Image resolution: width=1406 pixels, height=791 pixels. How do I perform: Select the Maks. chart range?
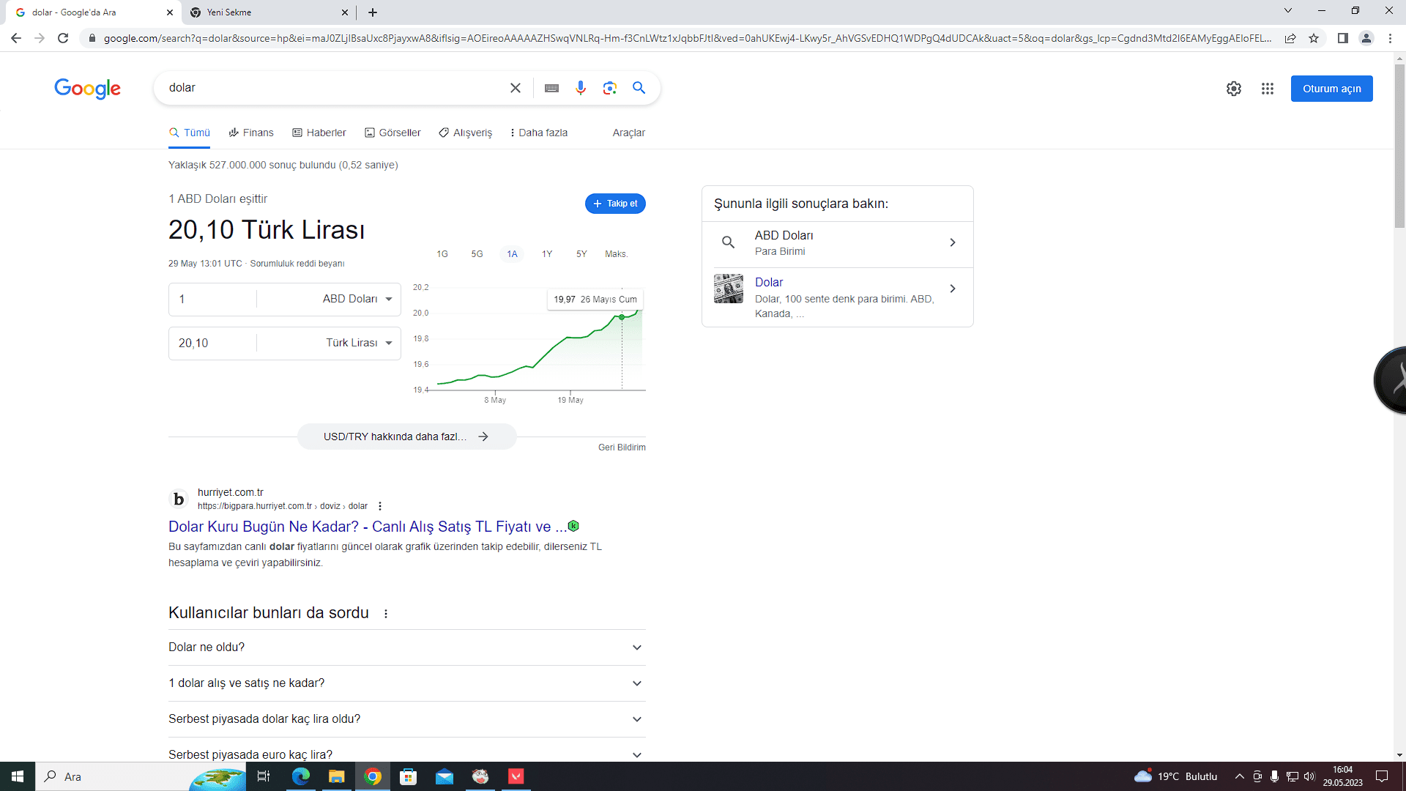coord(616,254)
